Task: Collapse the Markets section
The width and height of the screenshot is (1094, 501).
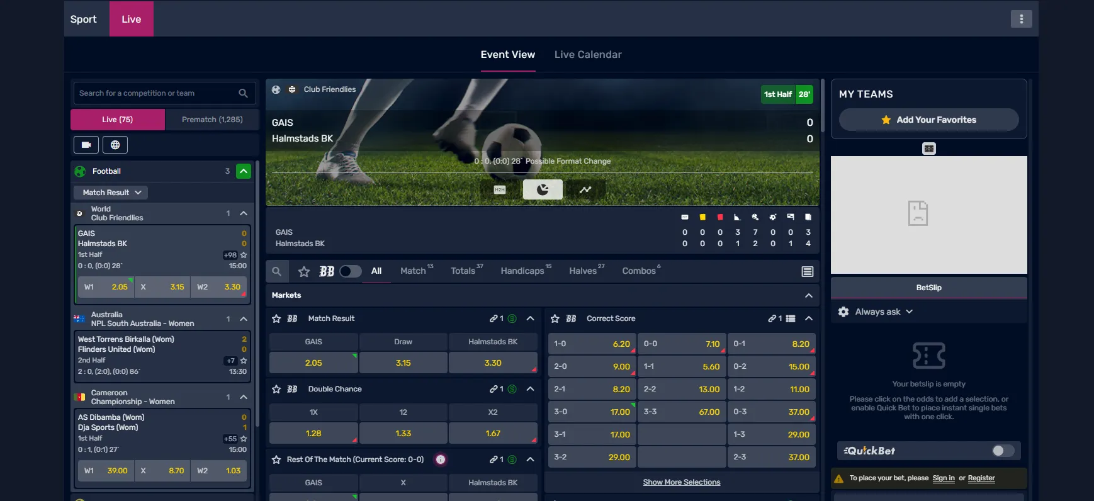Action: point(809,295)
